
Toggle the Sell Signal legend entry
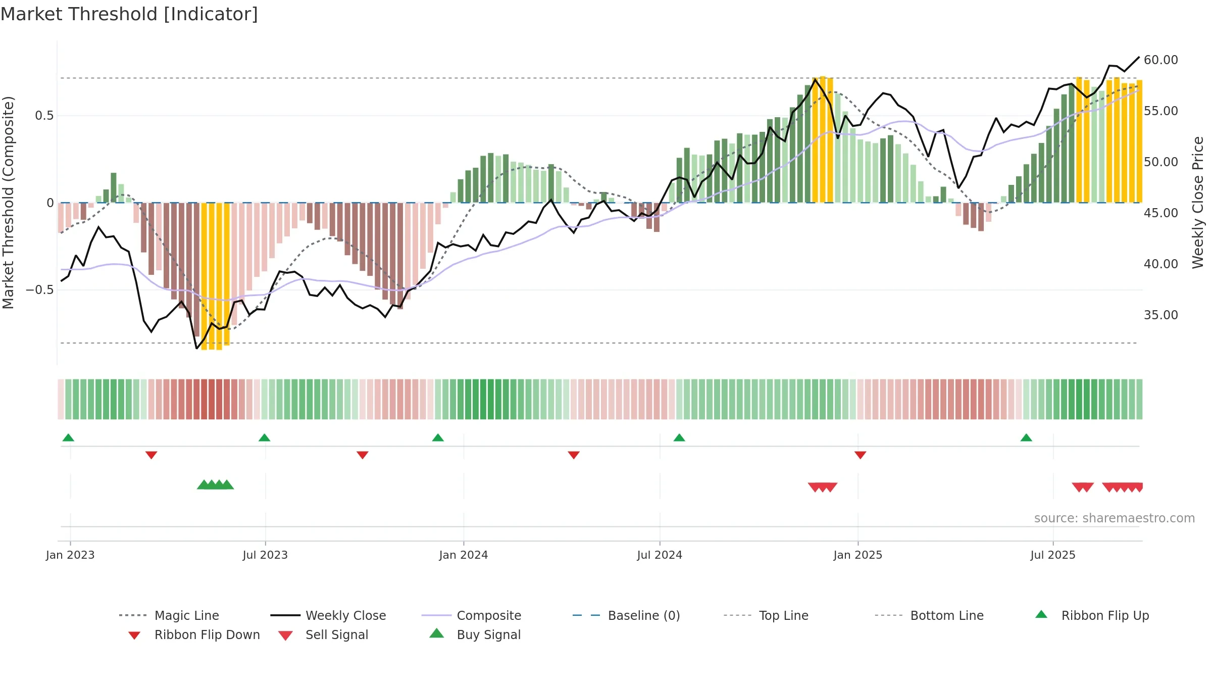[x=323, y=635]
